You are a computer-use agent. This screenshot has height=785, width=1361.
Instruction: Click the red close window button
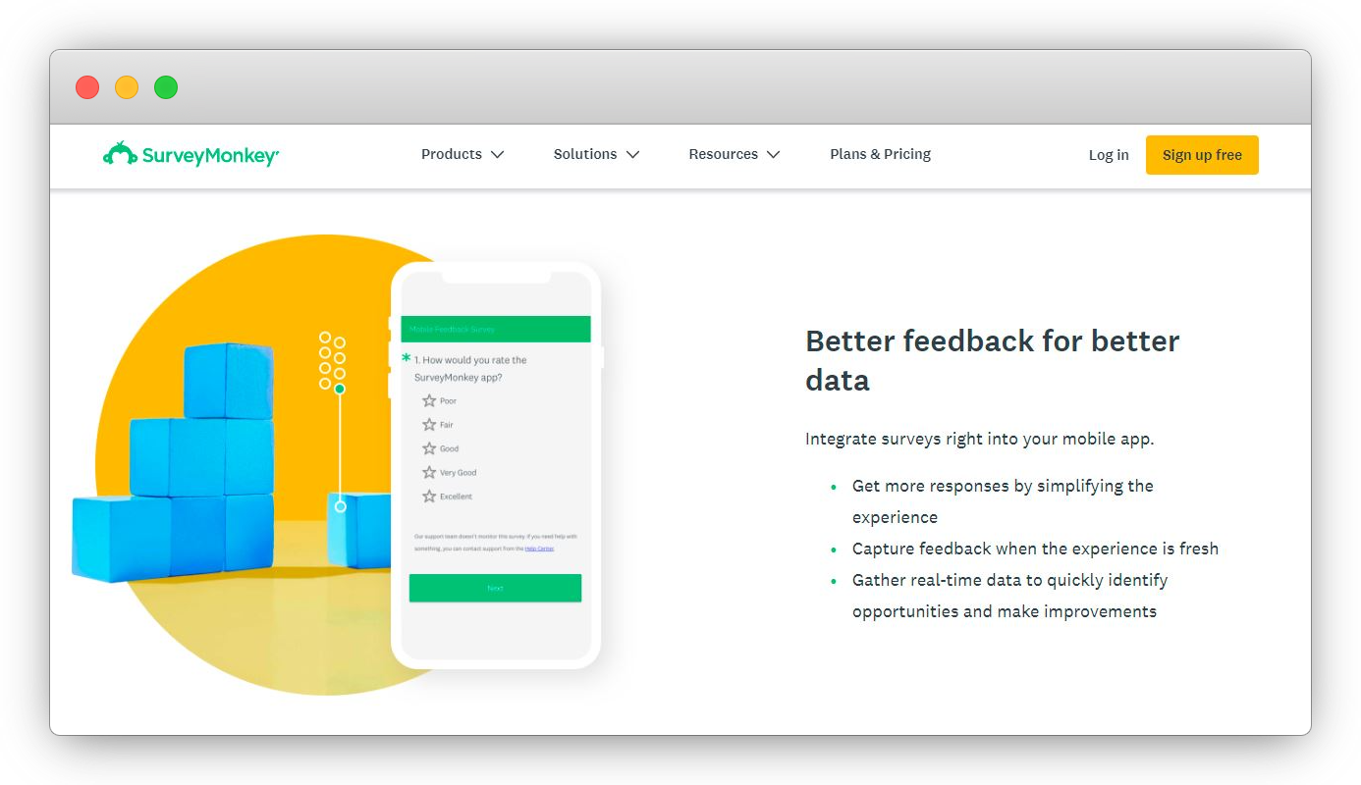(x=87, y=87)
